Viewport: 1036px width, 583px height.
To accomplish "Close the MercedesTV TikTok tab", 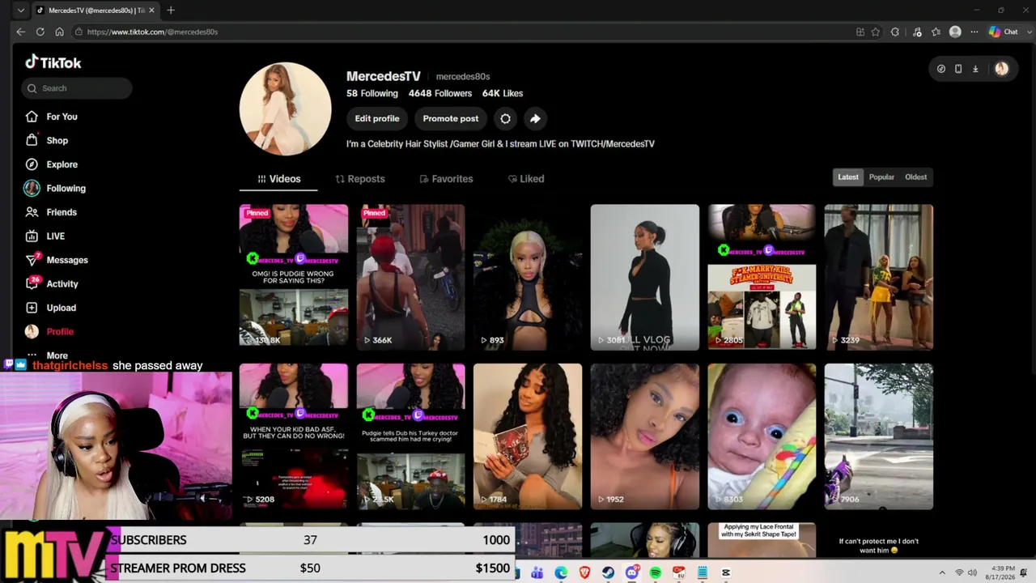I will point(151,11).
